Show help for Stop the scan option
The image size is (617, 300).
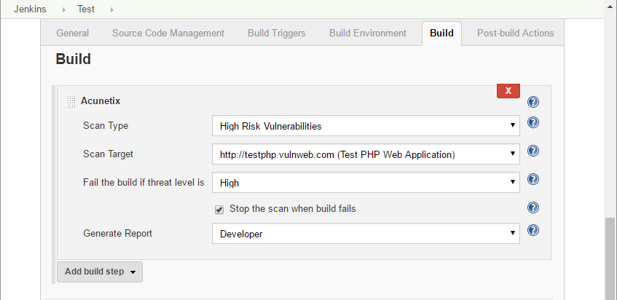[532, 208]
